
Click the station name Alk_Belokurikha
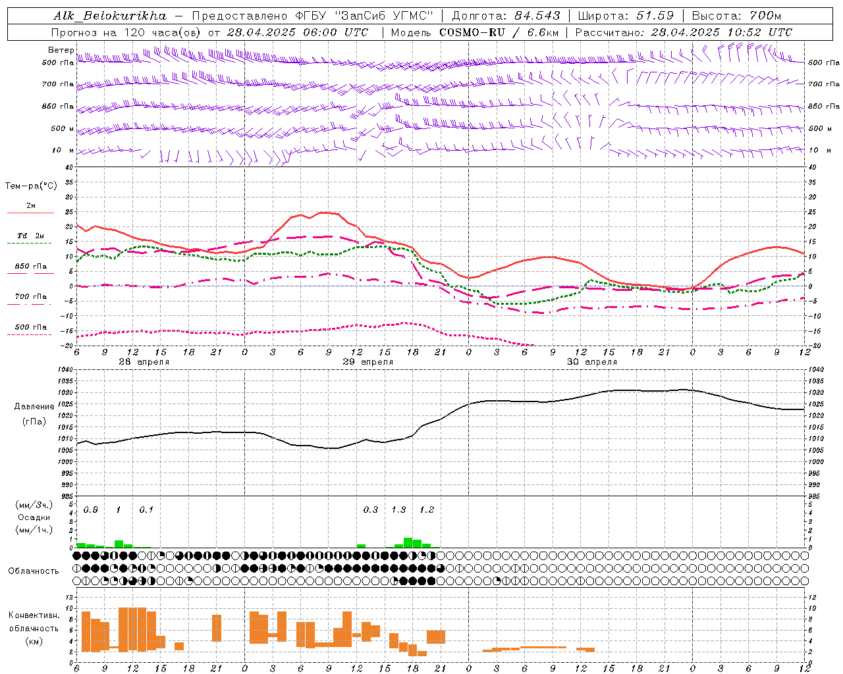109,16
